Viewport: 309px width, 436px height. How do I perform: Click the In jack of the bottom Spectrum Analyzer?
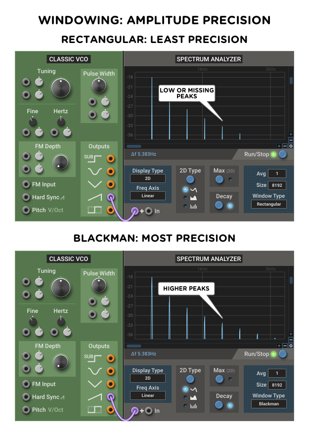point(149,411)
